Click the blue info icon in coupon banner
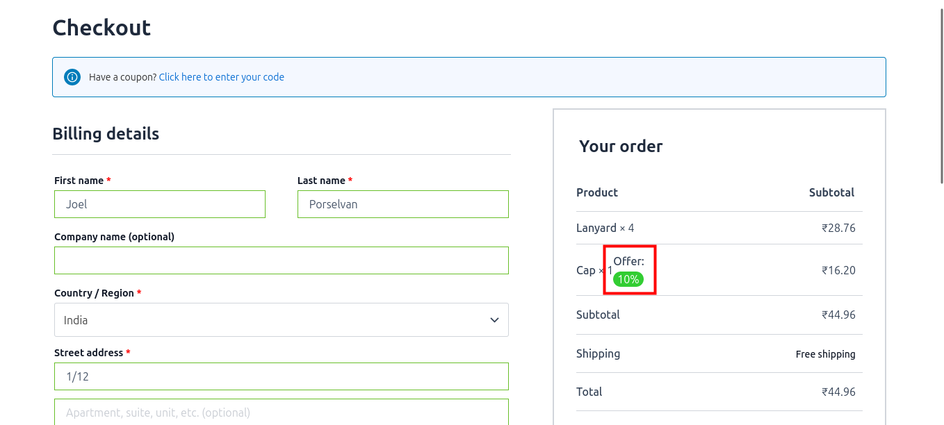 pyautogui.click(x=72, y=77)
